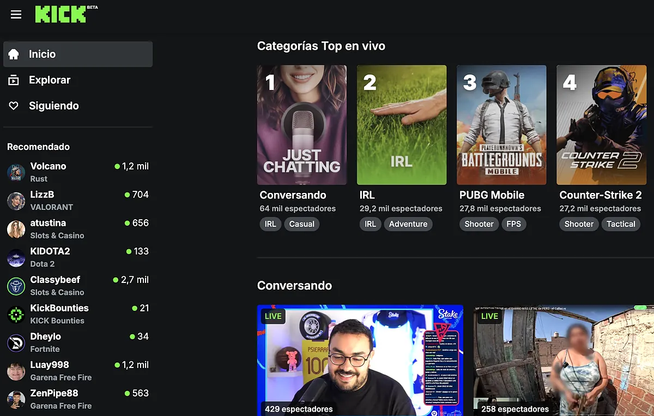The width and height of the screenshot is (654, 416).
Task: Open the PUBG Mobile category cover
Action: (501, 125)
